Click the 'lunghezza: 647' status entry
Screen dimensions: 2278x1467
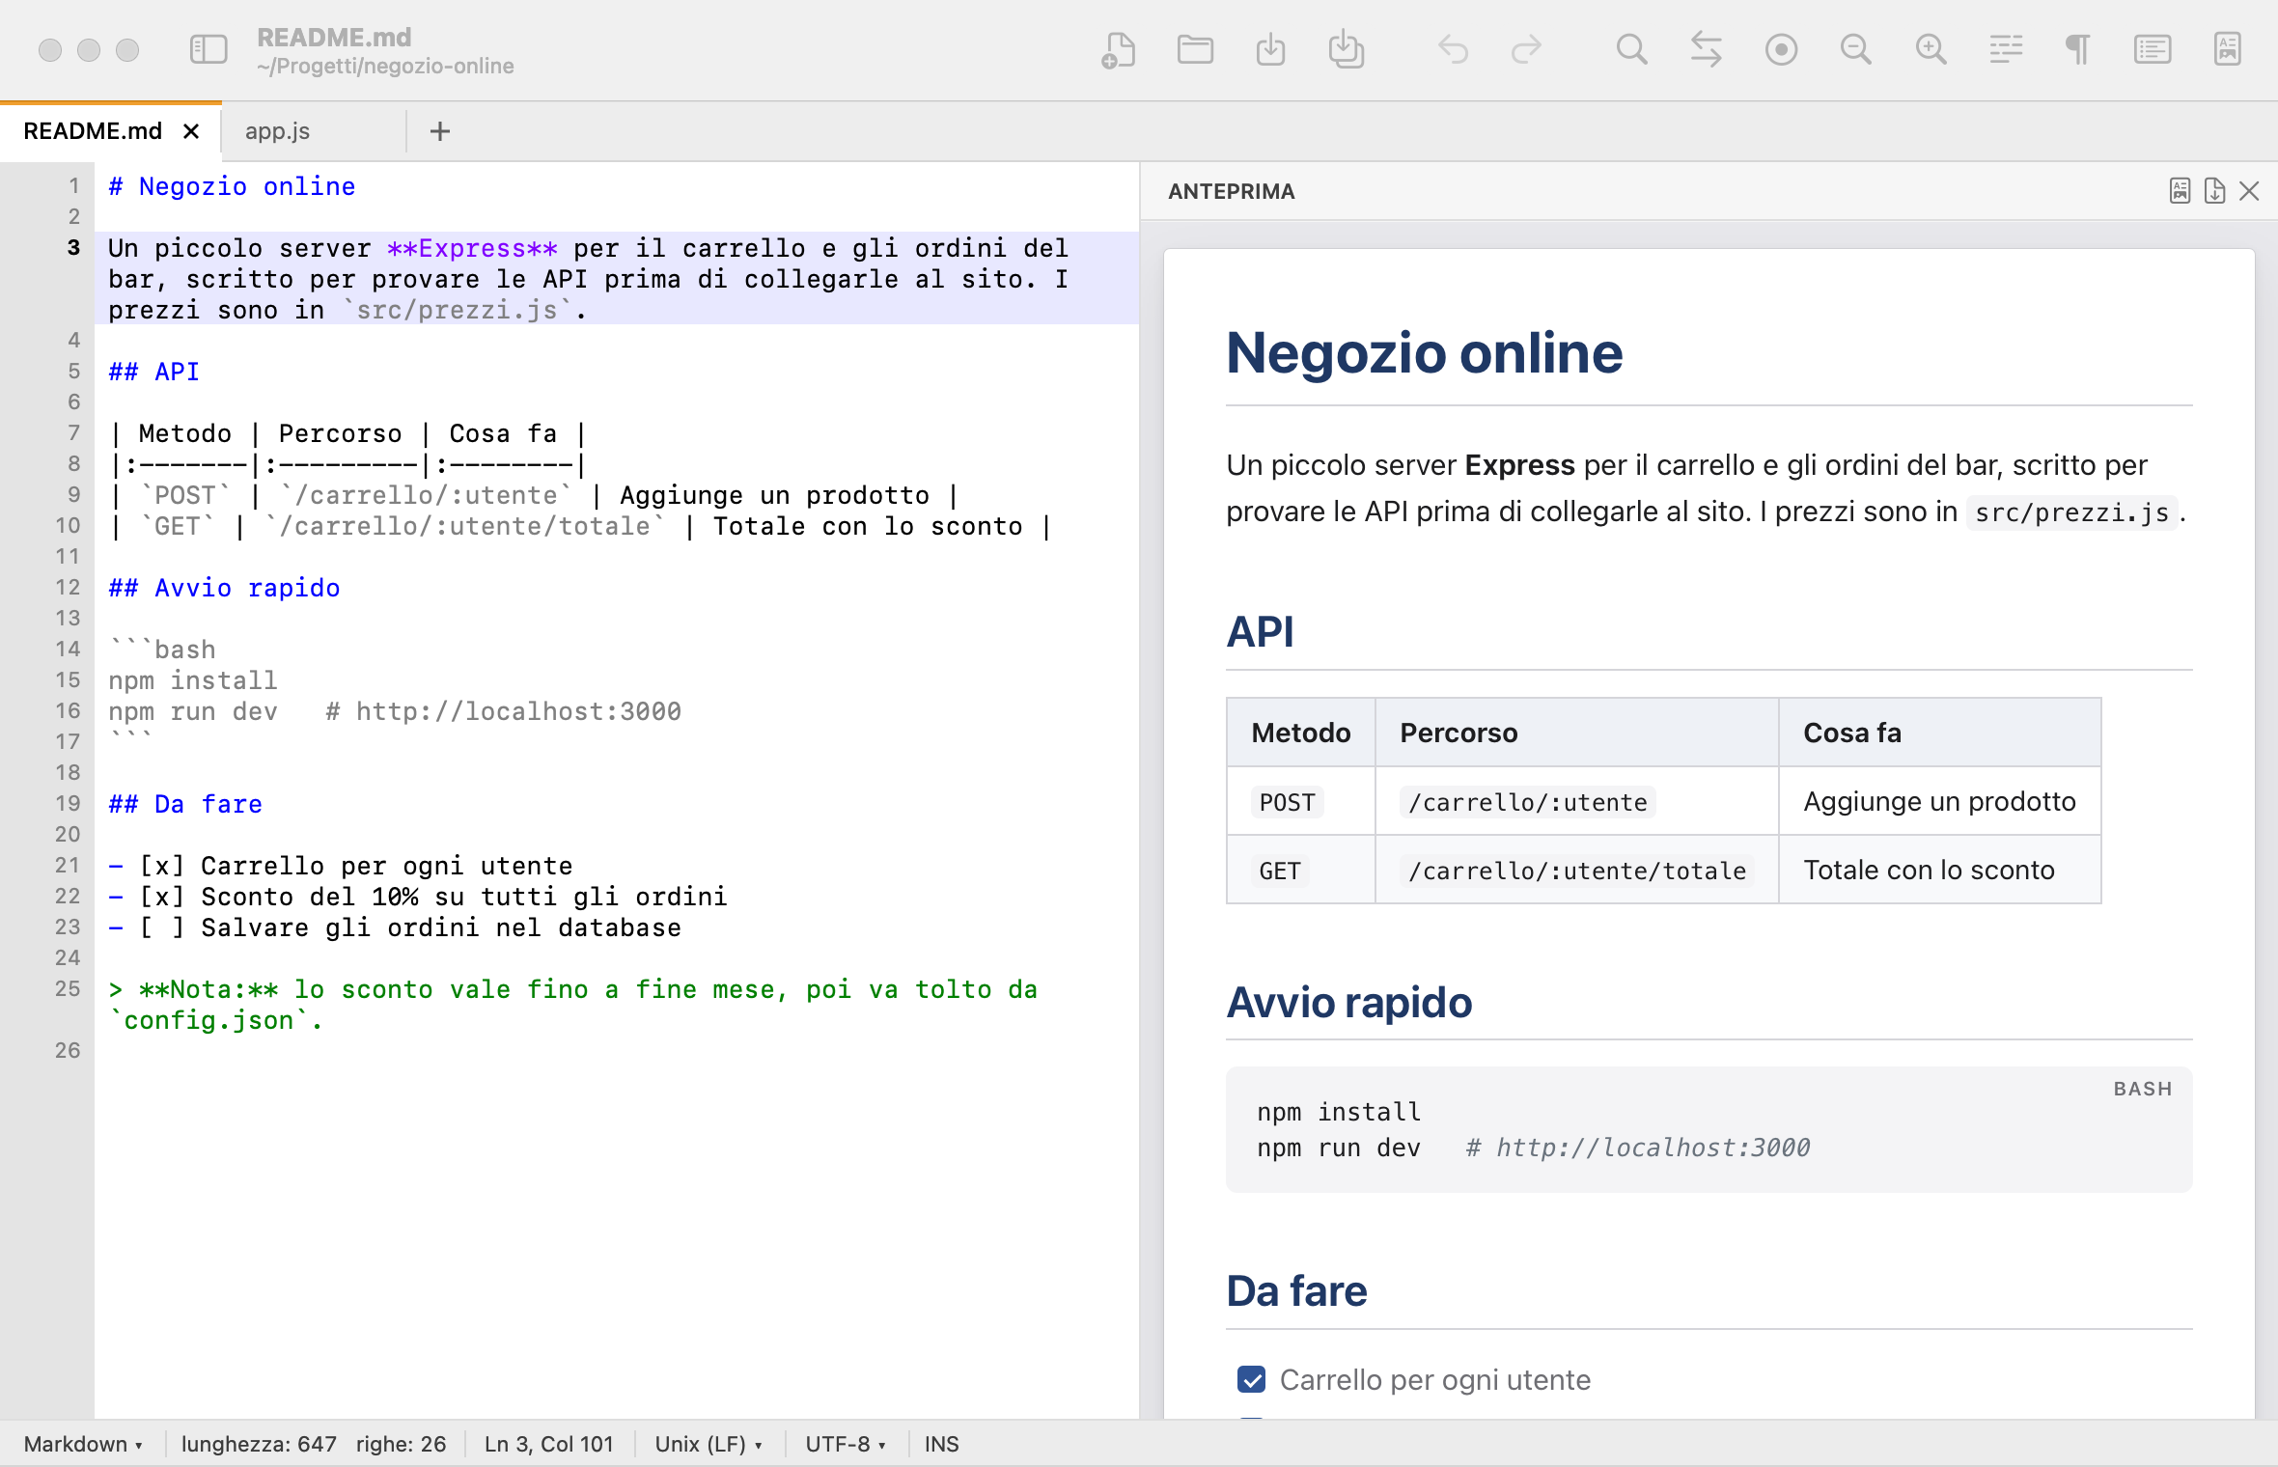point(259,1444)
